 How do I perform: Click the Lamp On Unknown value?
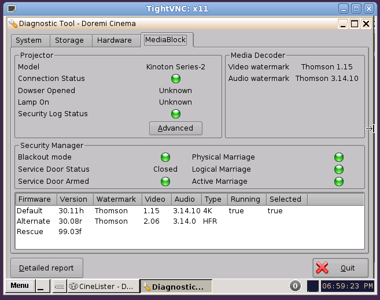(x=175, y=102)
